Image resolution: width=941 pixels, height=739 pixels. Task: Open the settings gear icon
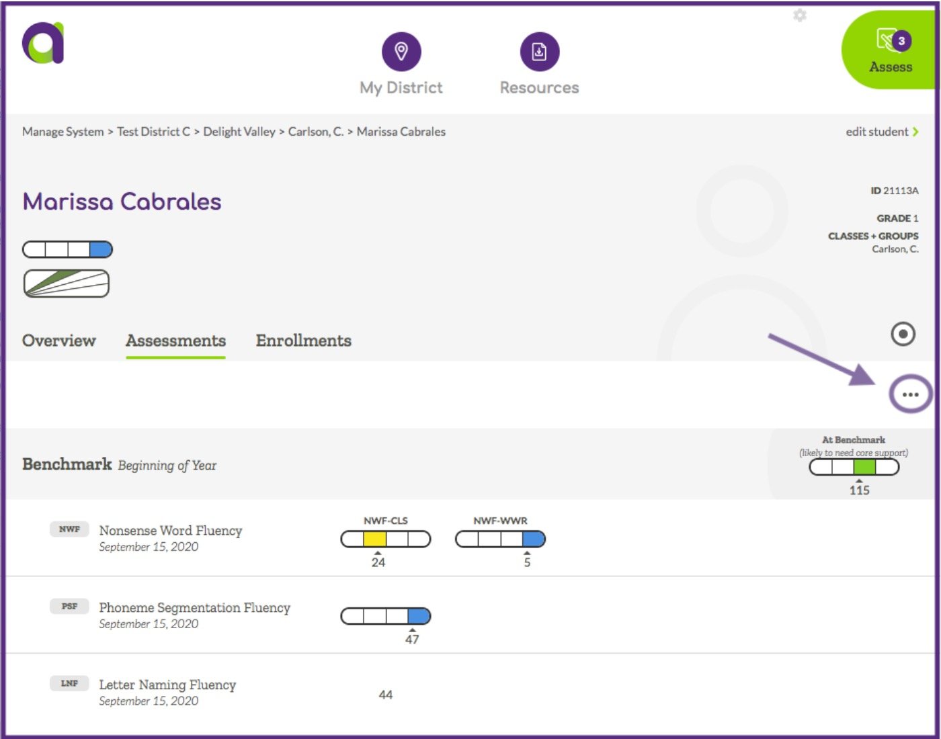coord(800,15)
